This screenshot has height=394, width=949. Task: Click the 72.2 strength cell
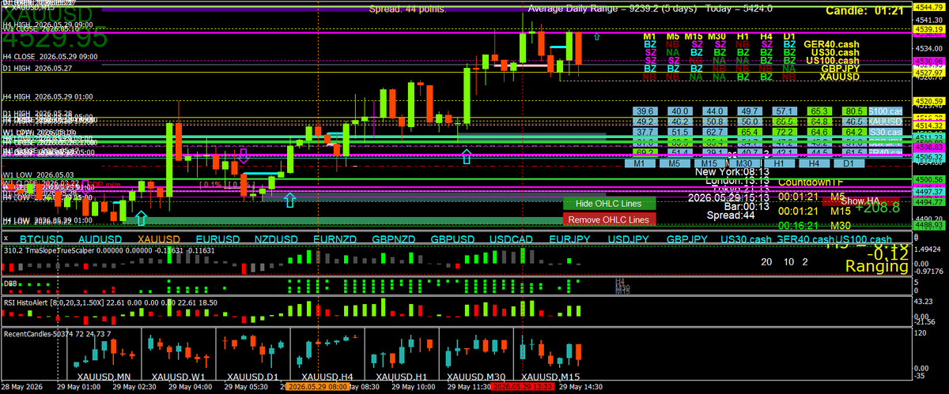pyautogui.click(x=784, y=133)
